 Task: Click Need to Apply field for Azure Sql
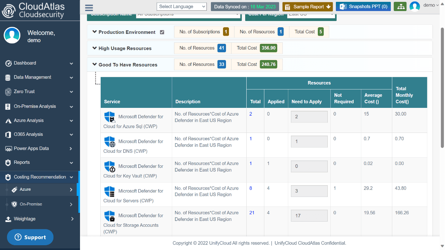pyautogui.click(x=309, y=117)
